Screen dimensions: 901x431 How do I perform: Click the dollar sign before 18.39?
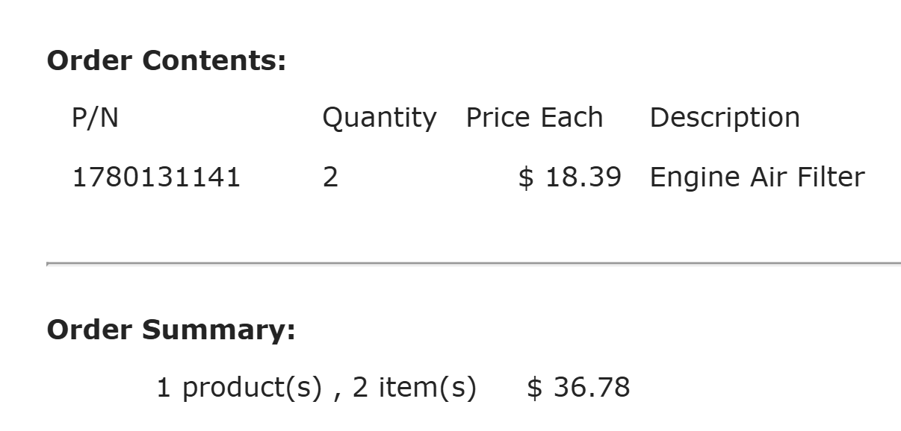click(526, 177)
